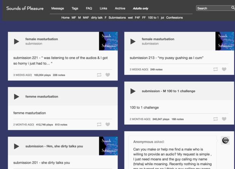Open the 228 notes link
Screen dimensions: 235x169
59,75
